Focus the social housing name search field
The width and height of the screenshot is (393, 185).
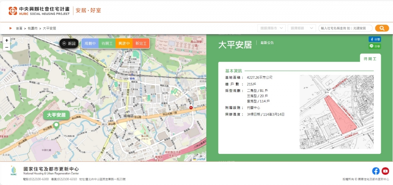345,28
